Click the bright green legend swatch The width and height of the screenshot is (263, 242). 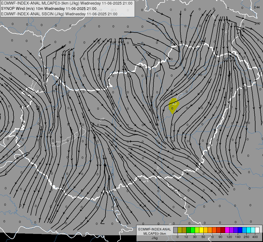[x=193, y=230]
